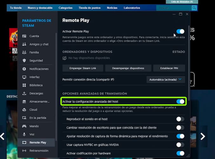Click the Establecer PIN button
The image size is (215, 159).
click(169, 68)
